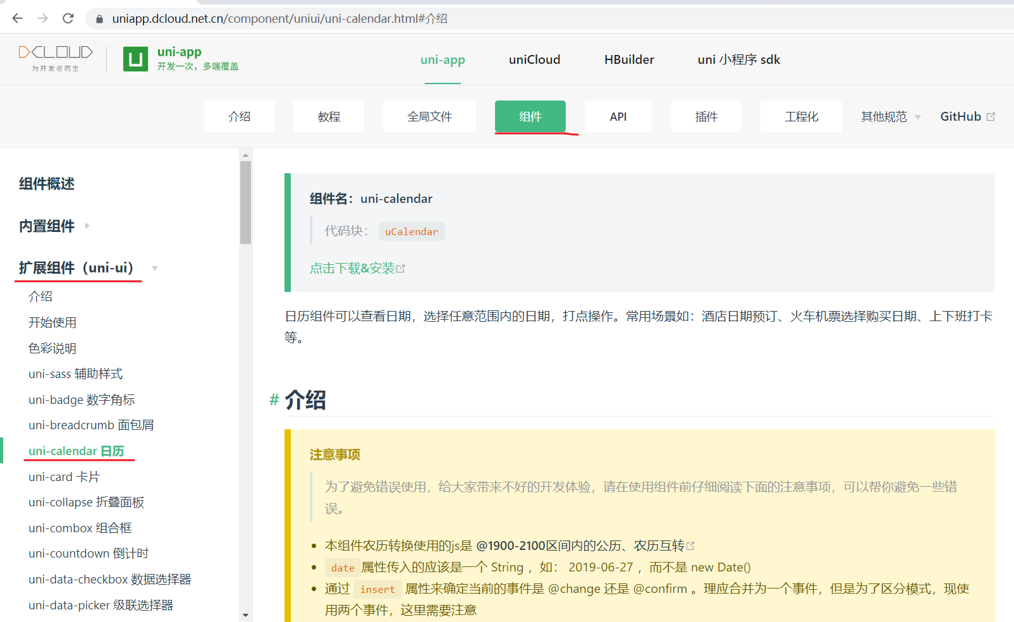Open uni-data-checkbox 数据选择器 in the sidebar
This screenshot has height=622, width=1014.
tap(109, 579)
